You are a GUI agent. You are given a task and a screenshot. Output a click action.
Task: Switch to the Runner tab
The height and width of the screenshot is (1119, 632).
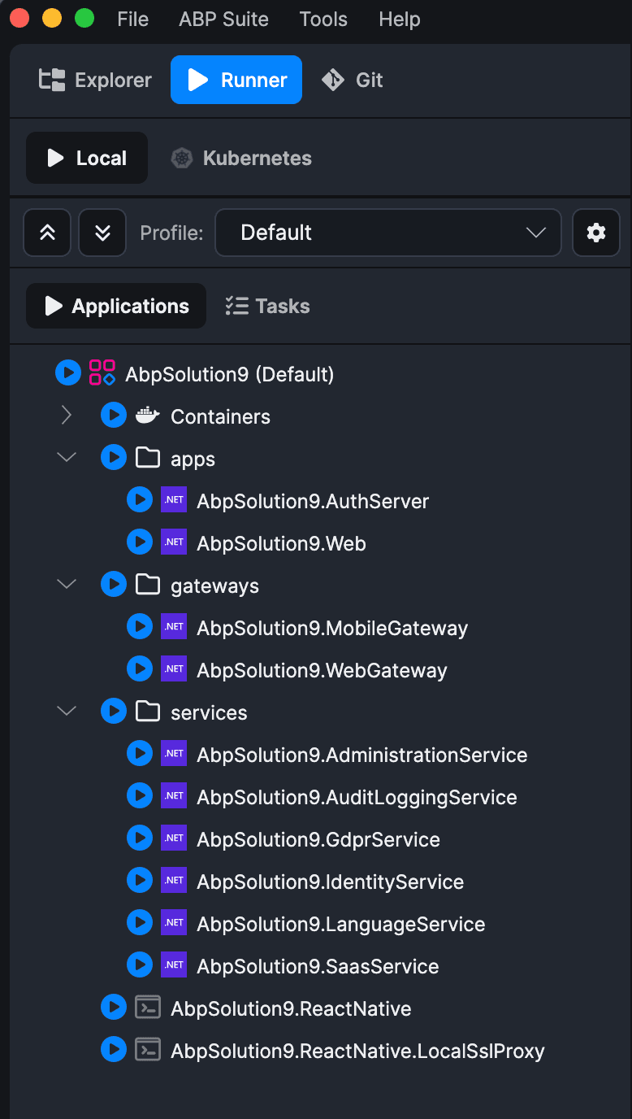click(x=236, y=80)
